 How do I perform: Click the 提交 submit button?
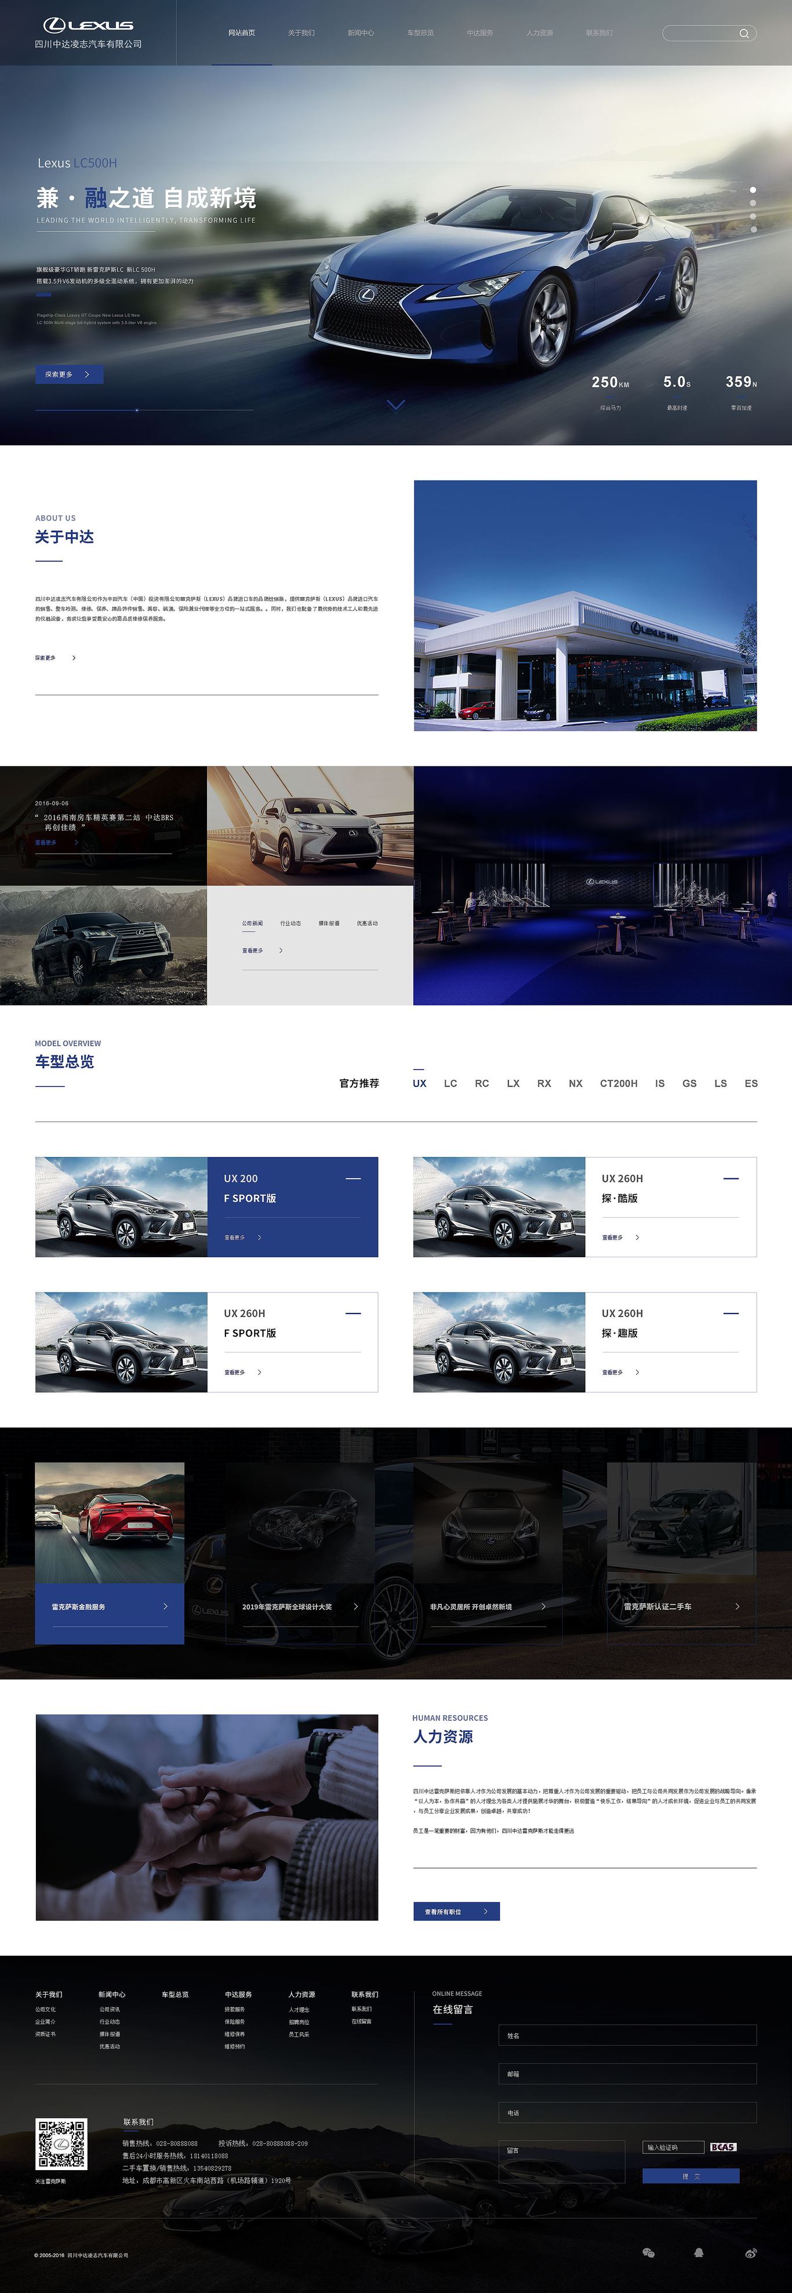(x=691, y=2175)
